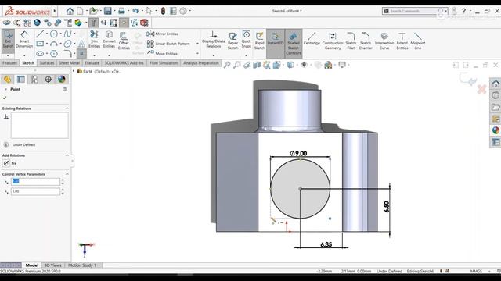Open the Options gear icon
501x281 pixels.
click(x=183, y=11)
